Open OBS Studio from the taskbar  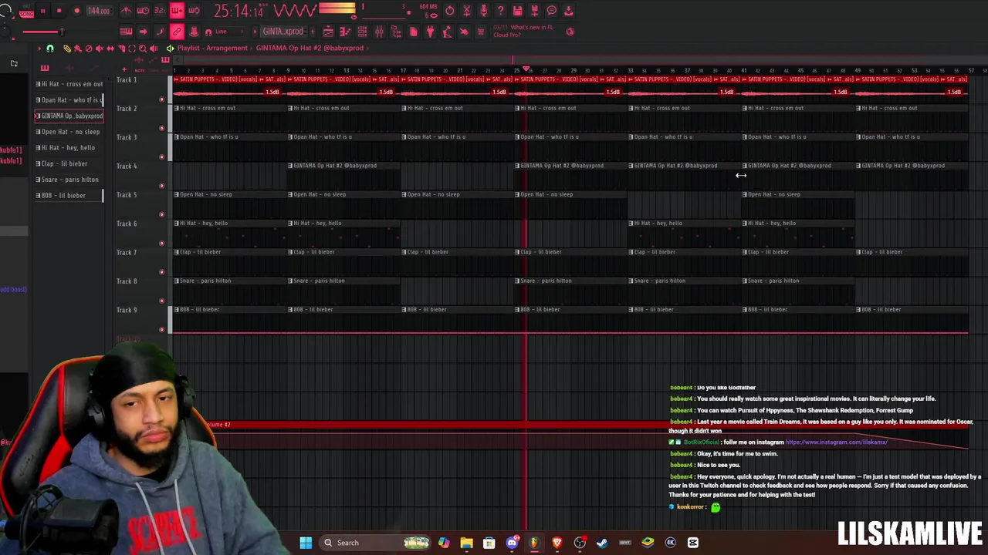point(580,543)
